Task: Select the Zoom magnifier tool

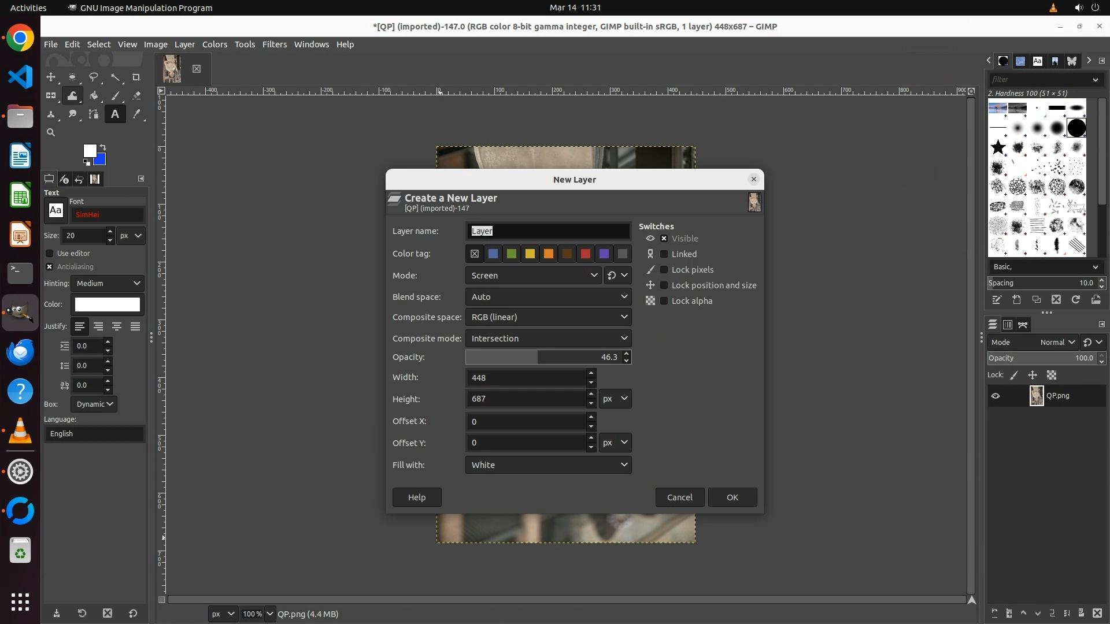Action: click(x=51, y=132)
